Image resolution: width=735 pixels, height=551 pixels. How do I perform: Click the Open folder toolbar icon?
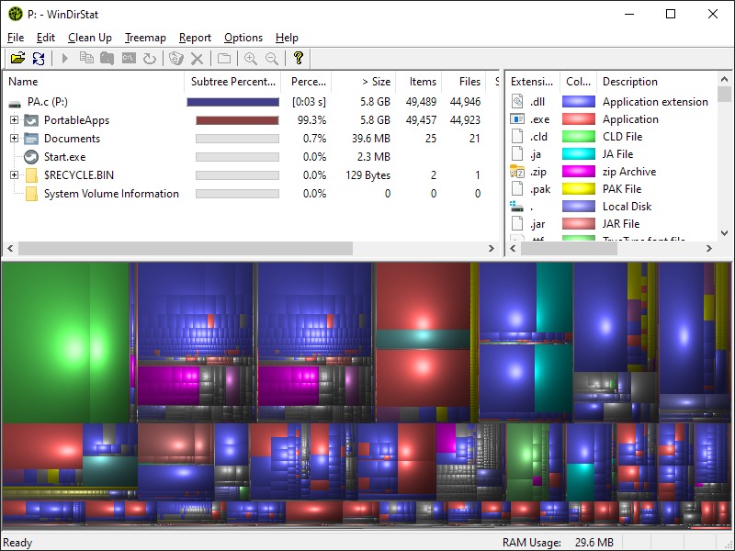17,59
